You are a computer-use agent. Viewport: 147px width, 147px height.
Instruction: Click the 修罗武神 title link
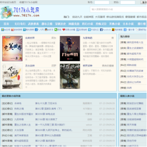87,66
